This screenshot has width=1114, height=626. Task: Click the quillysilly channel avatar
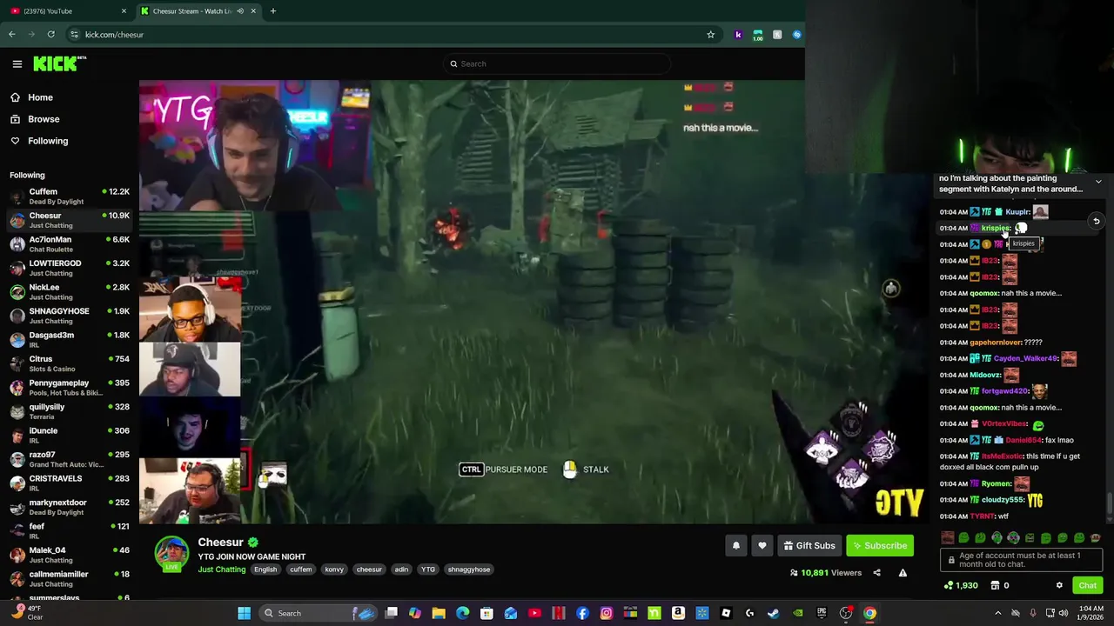(x=17, y=411)
